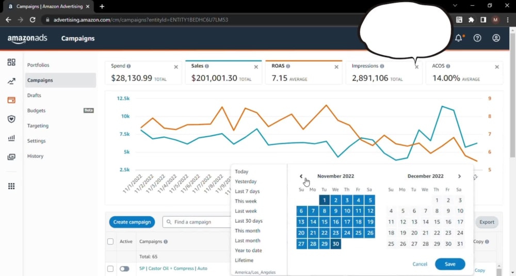Tick the select-all campaigns checkbox in header
The height and width of the screenshot is (276, 516).
110,241
